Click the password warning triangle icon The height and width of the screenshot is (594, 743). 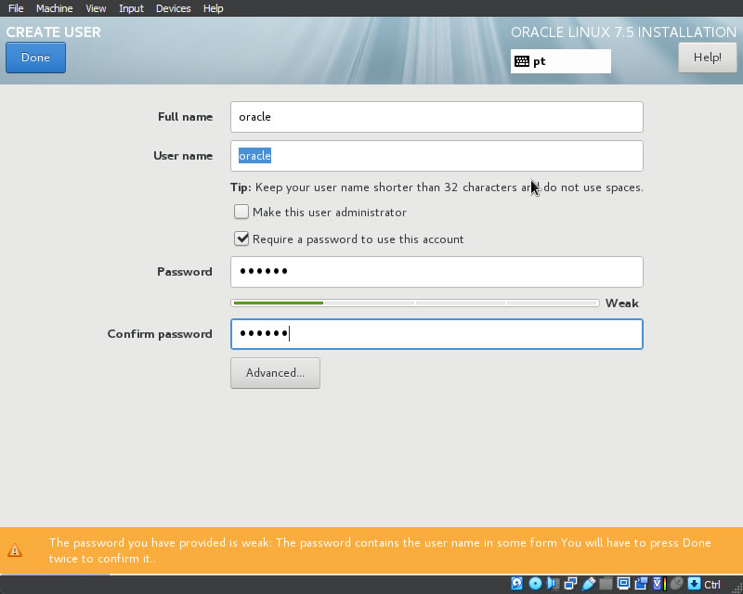pos(15,550)
